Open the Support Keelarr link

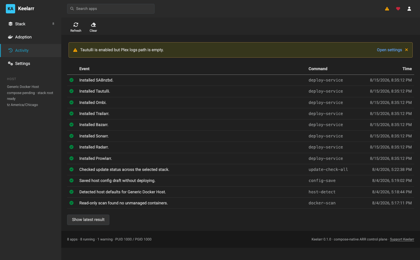(x=402, y=239)
